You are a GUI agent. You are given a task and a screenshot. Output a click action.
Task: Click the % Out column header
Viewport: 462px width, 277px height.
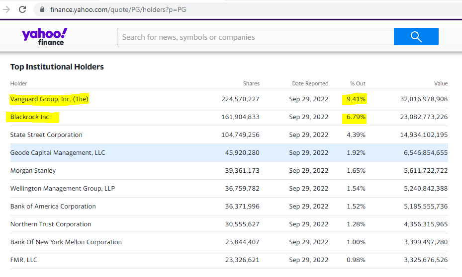coord(358,83)
